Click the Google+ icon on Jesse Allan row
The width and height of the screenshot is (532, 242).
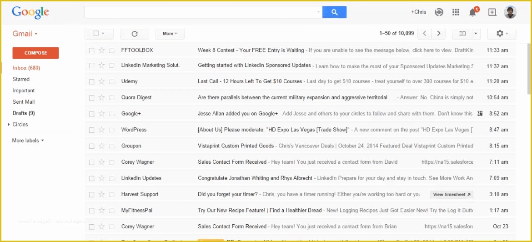[x=480, y=113]
